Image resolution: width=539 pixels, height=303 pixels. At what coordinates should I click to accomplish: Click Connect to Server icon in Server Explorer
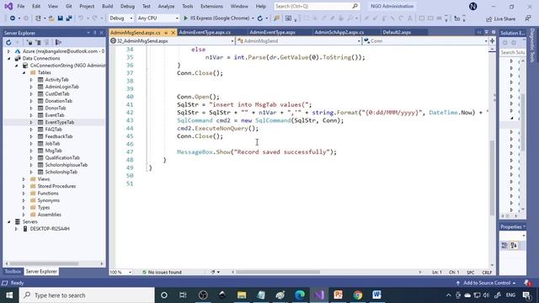click(38, 43)
